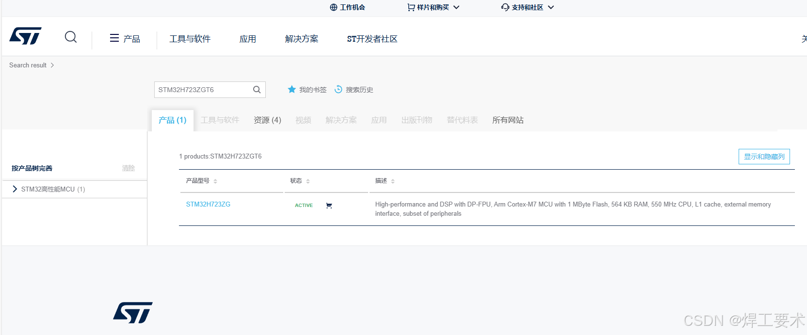Click the 按产品树完善 heading

pyautogui.click(x=32, y=168)
